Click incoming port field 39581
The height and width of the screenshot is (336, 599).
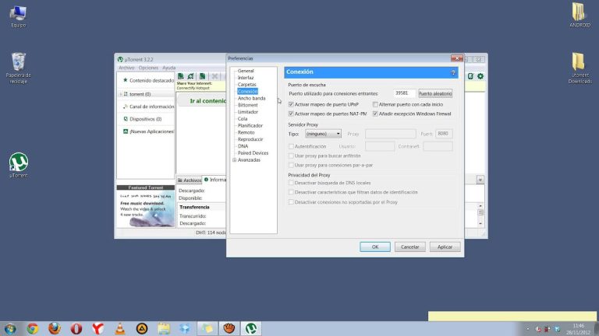404,93
